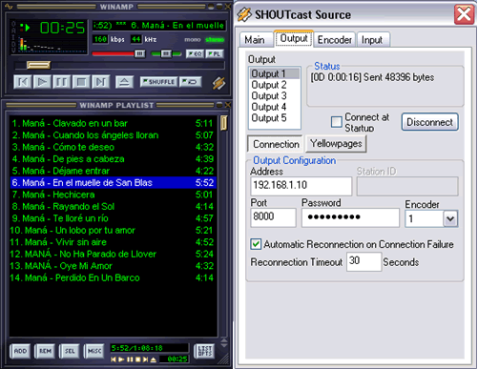
Task: Select track 'Oye Mi Amor'
Action: (x=113, y=266)
